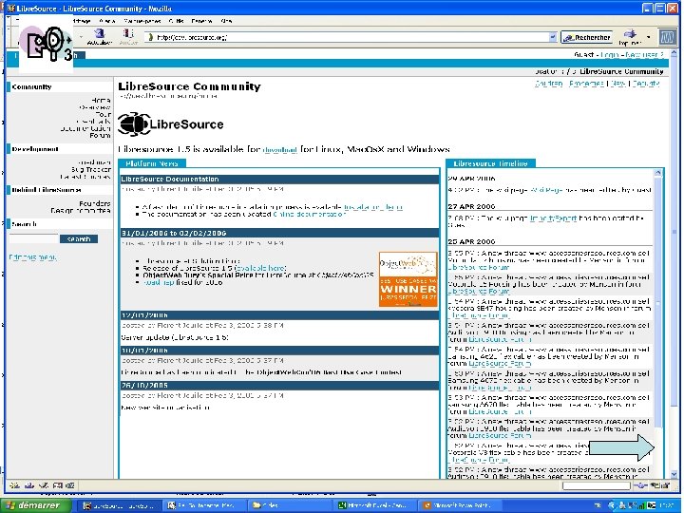Screen dimensions: 684x513
Task: Reload the page with the Actualiser icon
Action: [100, 37]
